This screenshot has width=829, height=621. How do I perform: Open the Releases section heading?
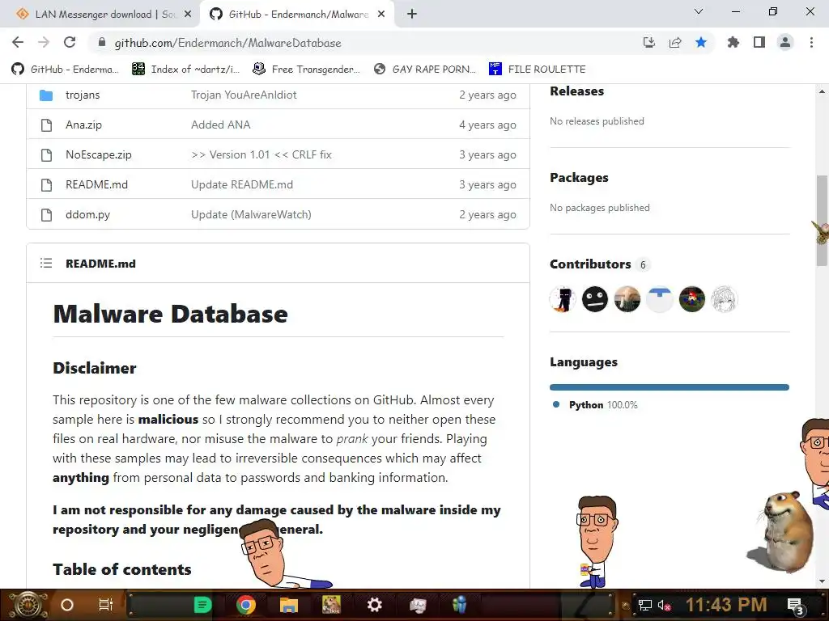[576, 91]
